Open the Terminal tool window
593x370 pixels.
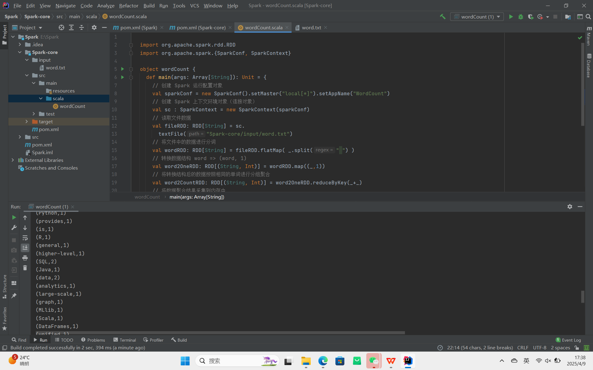coord(124,340)
